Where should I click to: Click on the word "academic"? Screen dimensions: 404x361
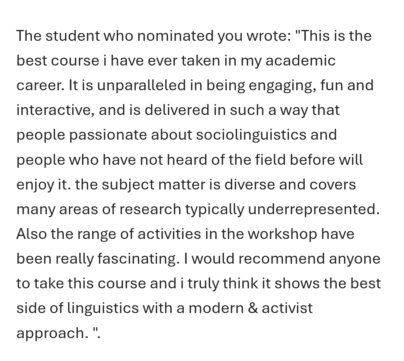click(x=300, y=61)
